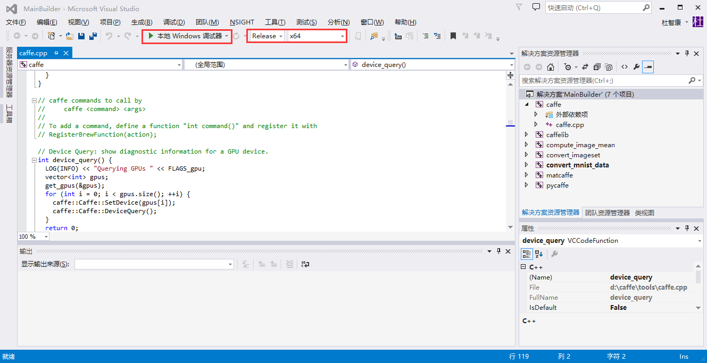Image resolution: width=707 pixels, height=363 pixels.
Task: Click the notifications flag icon in title bar
Action: tap(519, 7)
